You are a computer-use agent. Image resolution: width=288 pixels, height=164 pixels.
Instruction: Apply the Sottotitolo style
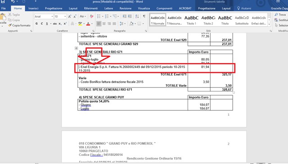[242, 20]
